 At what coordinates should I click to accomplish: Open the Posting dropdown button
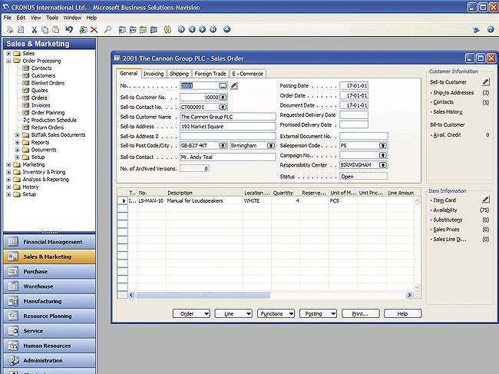[x=318, y=313]
